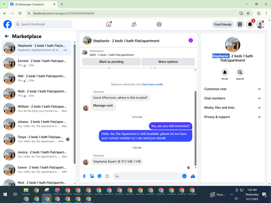Open William conversation in list
The width and height of the screenshot is (271, 203).
pos(36,109)
